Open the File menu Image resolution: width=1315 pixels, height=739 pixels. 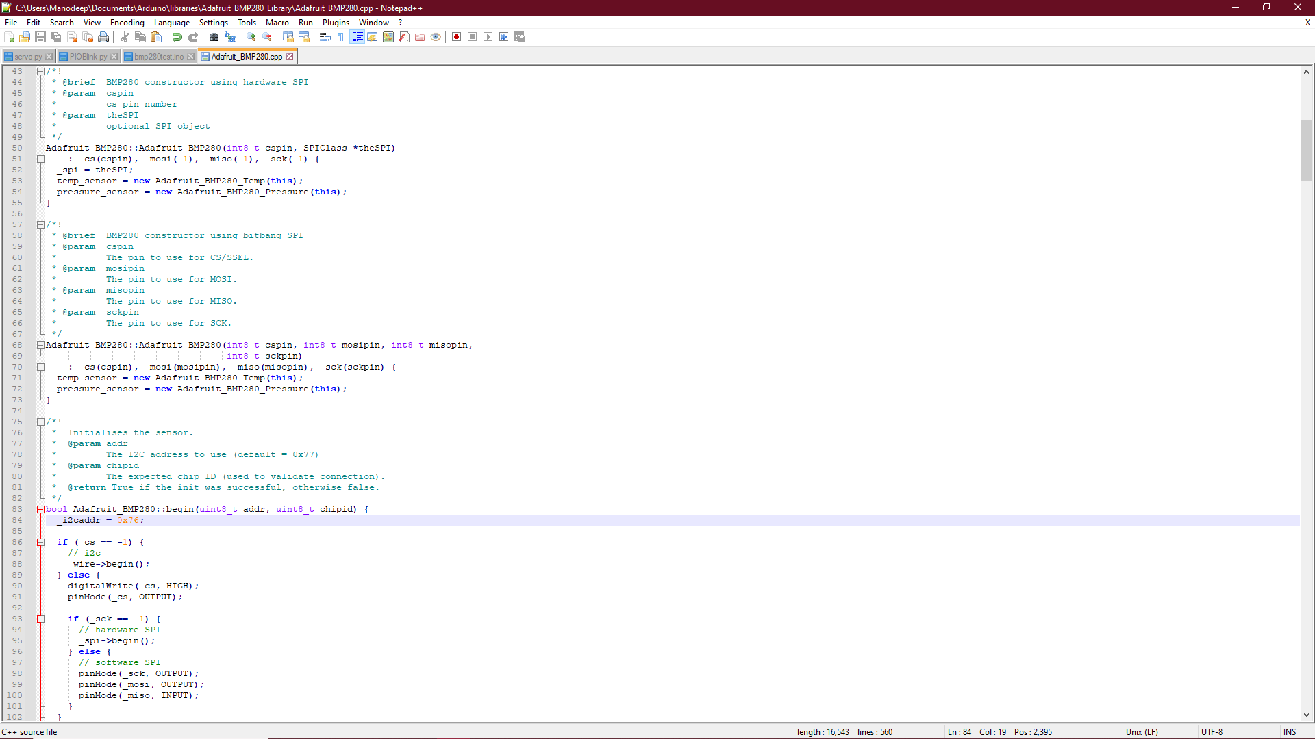11,23
